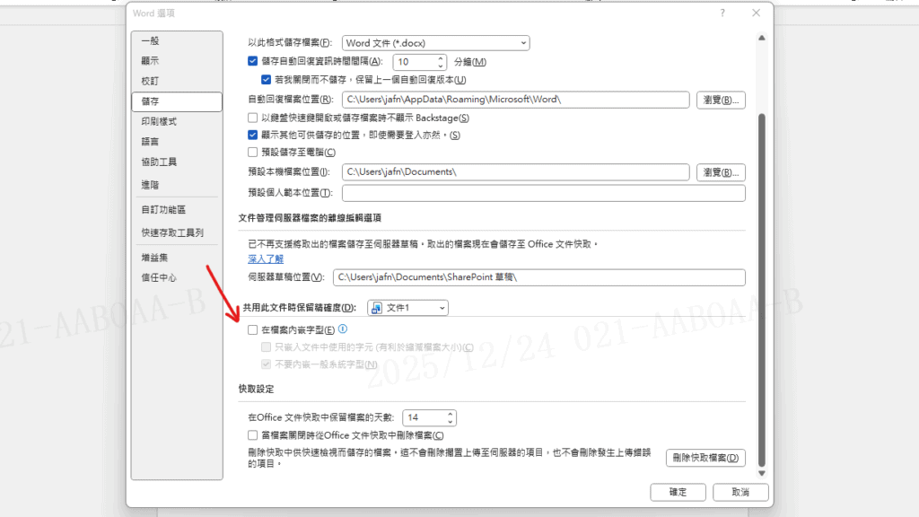The width and height of the screenshot is (919, 517).
Task: Select 進階 in the left category list
Action: (150, 184)
